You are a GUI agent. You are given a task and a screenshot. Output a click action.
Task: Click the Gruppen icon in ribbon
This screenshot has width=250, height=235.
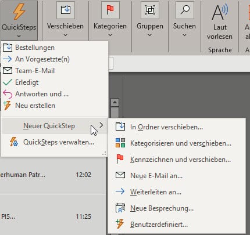[150, 10]
